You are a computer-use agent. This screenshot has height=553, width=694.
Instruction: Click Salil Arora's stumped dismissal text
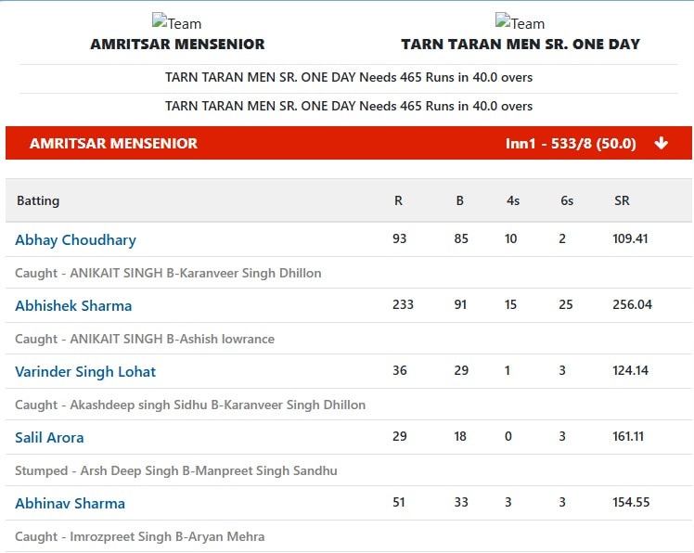click(x=176, y=470)
